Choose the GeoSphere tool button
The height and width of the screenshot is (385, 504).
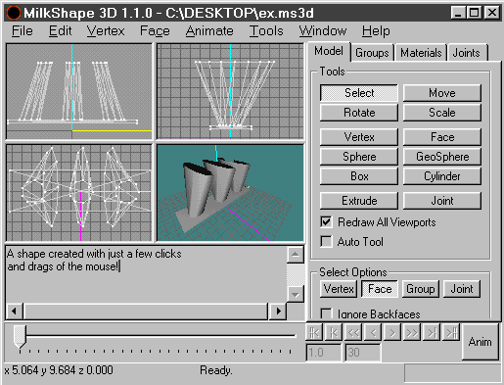pyautogui.click(x=442, y=157)
